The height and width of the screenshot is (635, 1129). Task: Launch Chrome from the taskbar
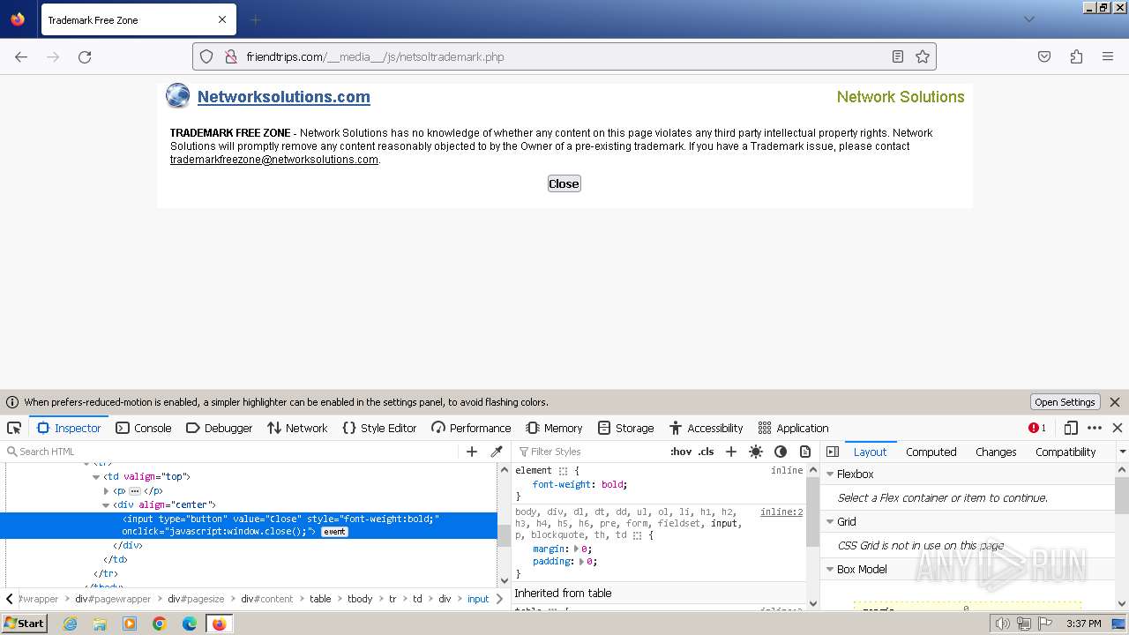160,624
